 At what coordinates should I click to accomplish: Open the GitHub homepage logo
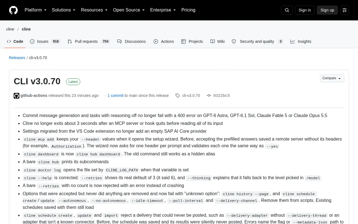coord(13,10)
